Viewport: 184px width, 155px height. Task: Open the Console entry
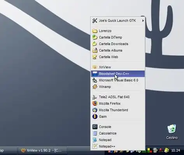pos(118,127)
